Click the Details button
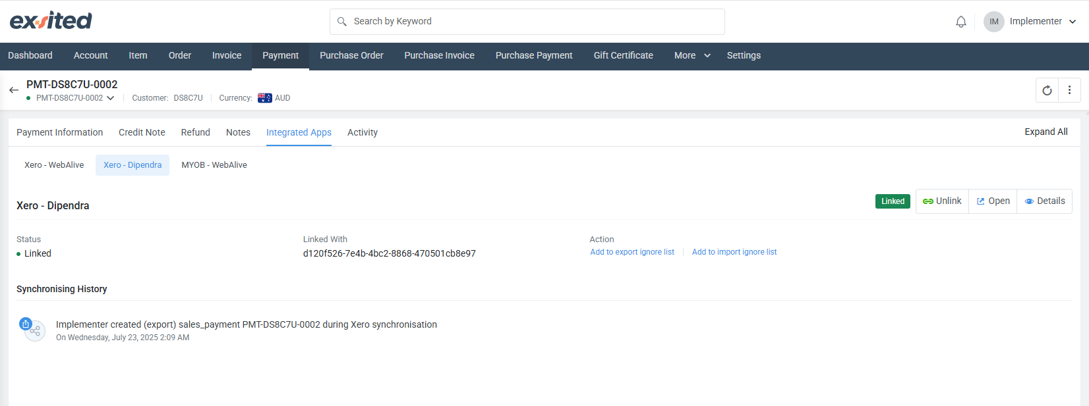Screen dimensions: 1089x406 point(1045,201)
